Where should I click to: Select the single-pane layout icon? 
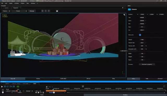(x=49, y=11)
